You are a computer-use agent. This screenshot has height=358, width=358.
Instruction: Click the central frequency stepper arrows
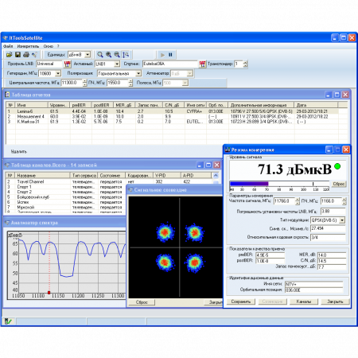point(84,83)
